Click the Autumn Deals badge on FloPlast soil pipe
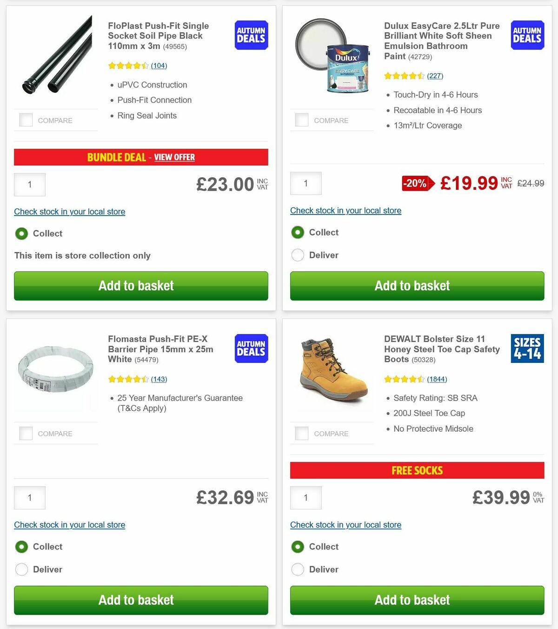The height and width of the screenshot is (629, 558). (x=251, y=34)
